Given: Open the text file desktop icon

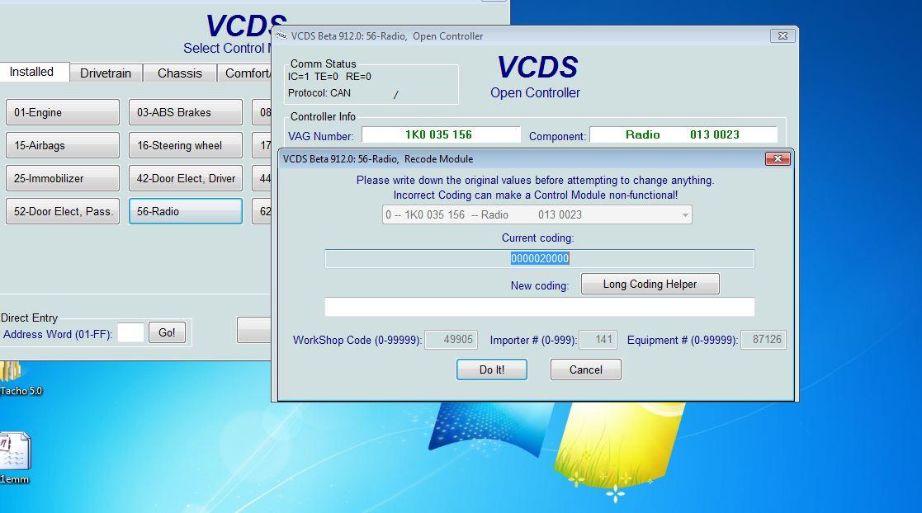Looking at the screenshot, I should click(x=14, y=452).
